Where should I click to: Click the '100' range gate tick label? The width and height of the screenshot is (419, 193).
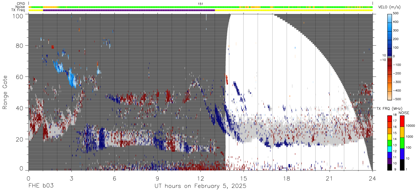(x=17, y=16)
